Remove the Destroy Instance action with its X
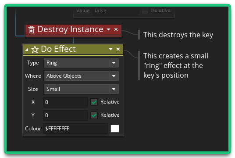Image resolution: width=235 pixels, height=158 pixels. click(116, 29)
